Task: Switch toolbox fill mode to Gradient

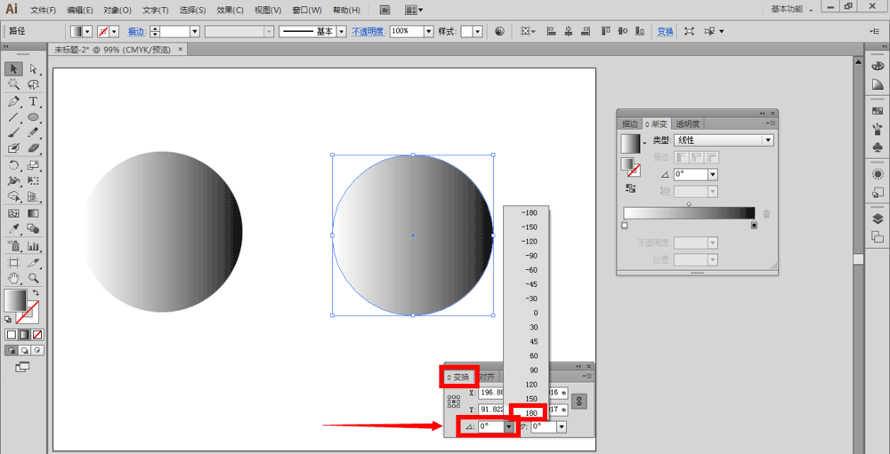Action: pyautogui.click(x=25, y=335)
